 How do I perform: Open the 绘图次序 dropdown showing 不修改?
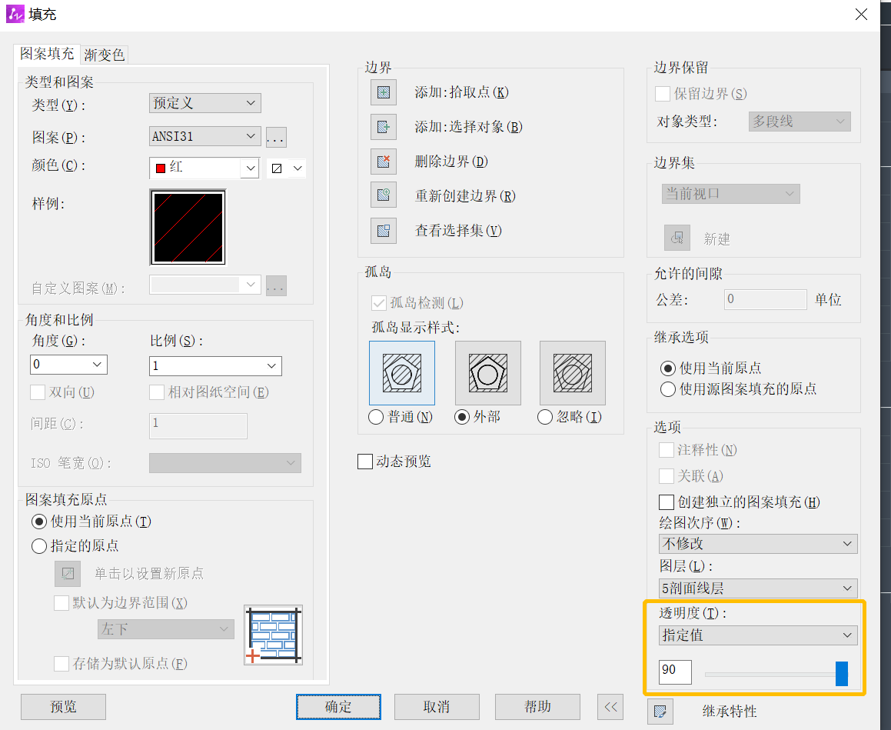pos(758,544)
